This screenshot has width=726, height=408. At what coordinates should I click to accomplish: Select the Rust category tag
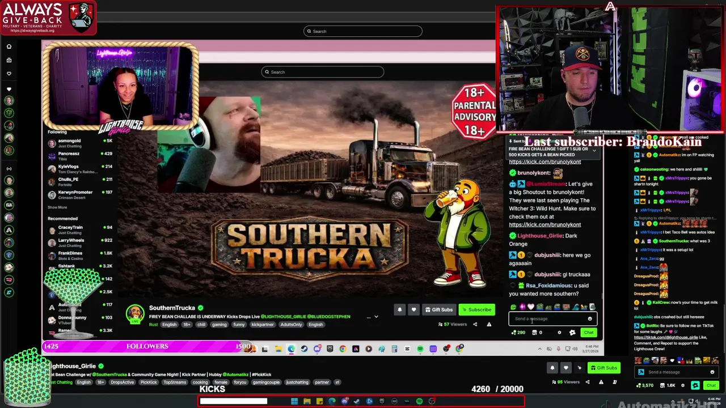[153, 325]
